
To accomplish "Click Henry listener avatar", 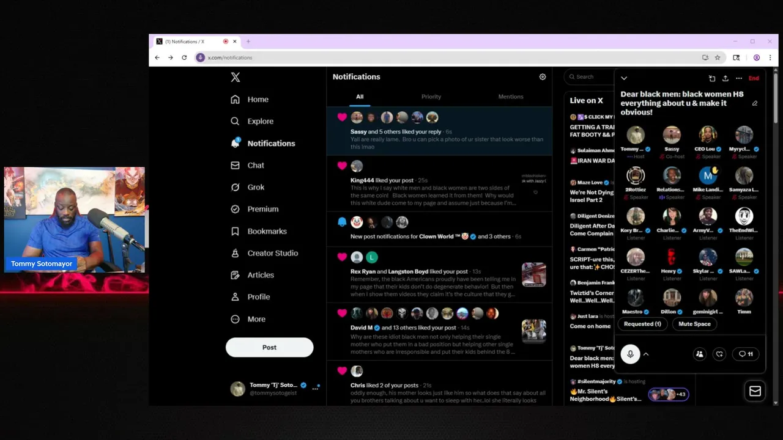I will coord(672,257).
